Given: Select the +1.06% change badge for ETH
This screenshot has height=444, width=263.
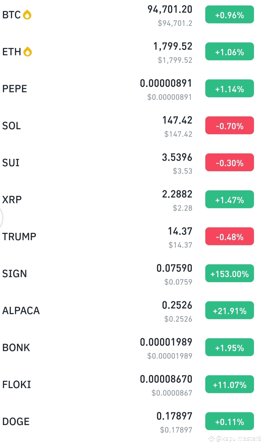Looking at the screenshot, I should [x=229, y=52].
